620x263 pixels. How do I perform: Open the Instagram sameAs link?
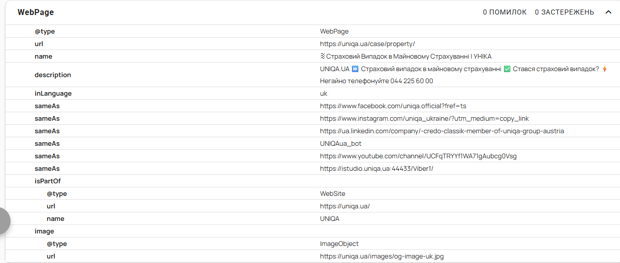coord(424,118)
